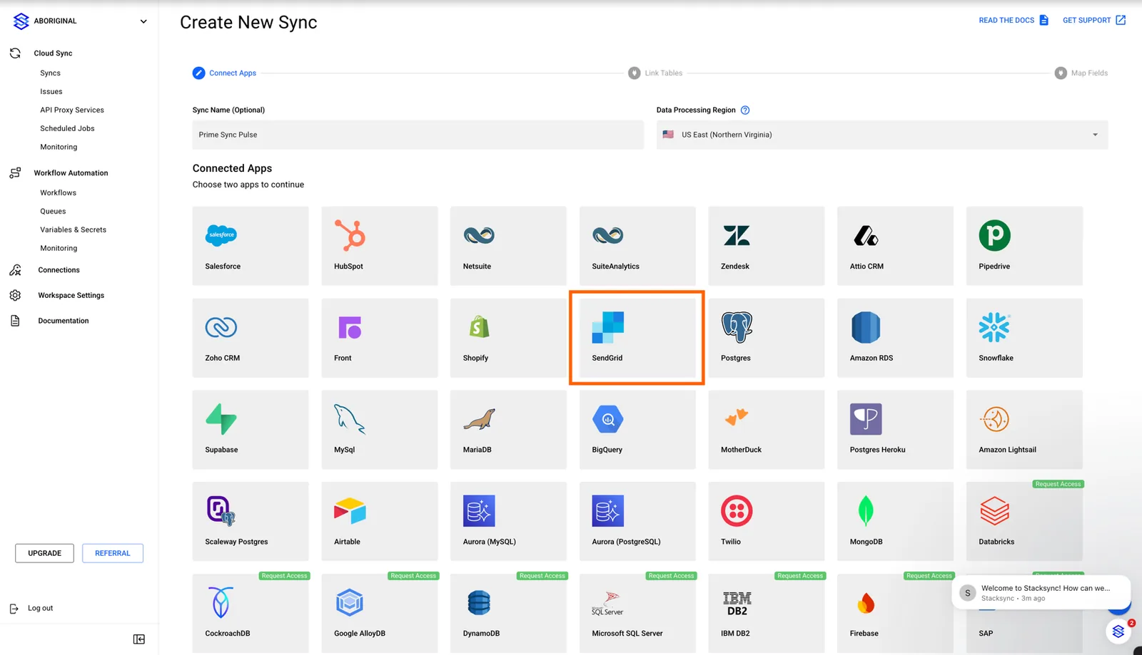Select the MySql dolphin icon
Screen dimensions: 1142x655
point(350,419)
